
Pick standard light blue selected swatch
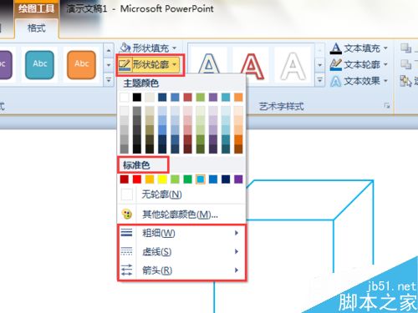click(201, 179)
